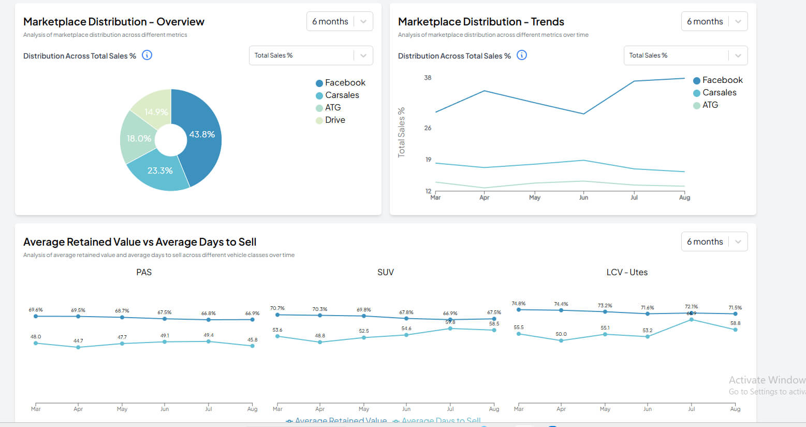The image size is (806, 427).
Task: Click info icon beside Overview Distribution Across Total Sales %
Action: click(x=147, y=55)
